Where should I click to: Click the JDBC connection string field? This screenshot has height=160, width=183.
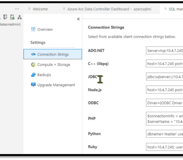coord(165,77)
